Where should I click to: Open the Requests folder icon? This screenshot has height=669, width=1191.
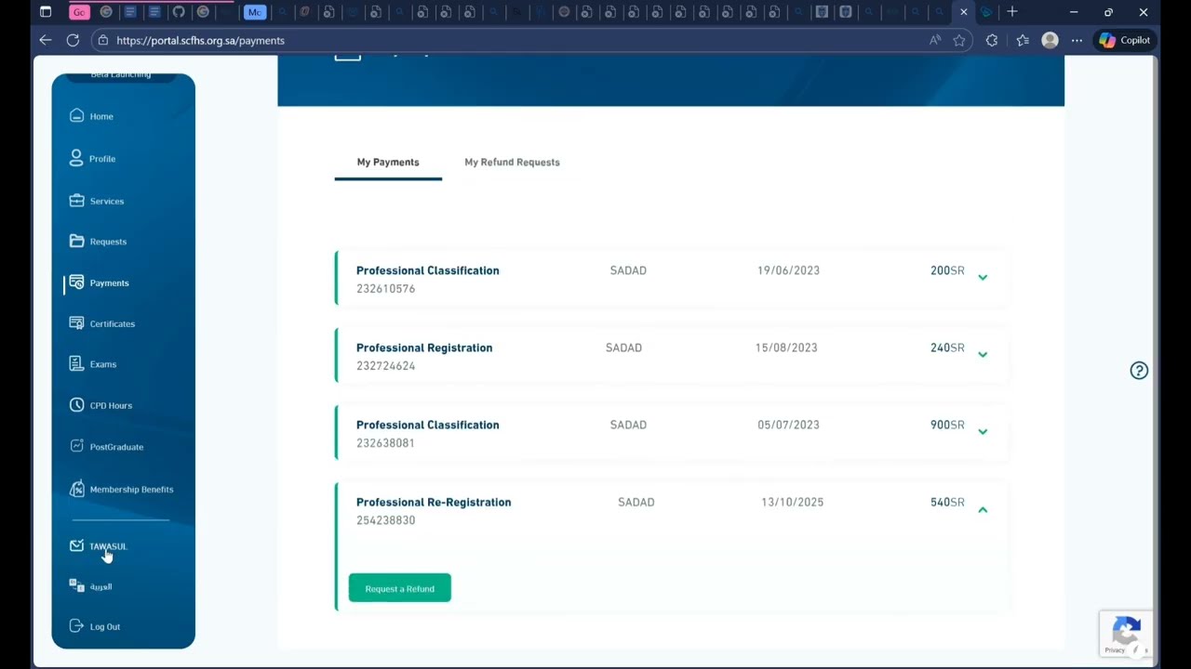[x=76, y=242]
